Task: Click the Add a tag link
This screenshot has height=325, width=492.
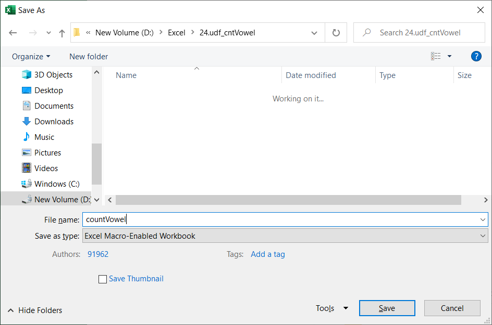Action: tap(267, 254)
